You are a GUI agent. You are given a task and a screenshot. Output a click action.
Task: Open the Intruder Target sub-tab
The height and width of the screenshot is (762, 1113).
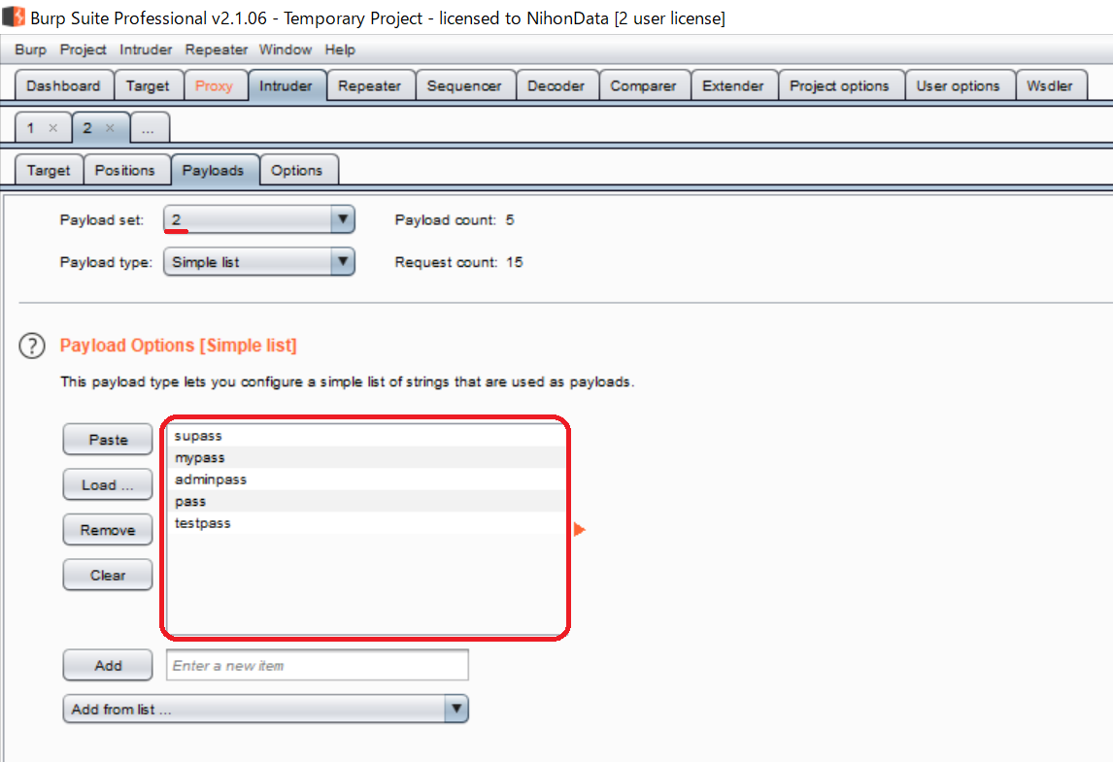49,170
